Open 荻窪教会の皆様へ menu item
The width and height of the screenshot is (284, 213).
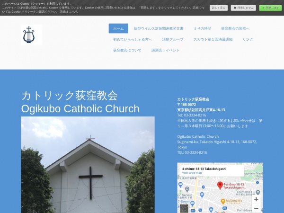pyautogui.click(x=235, y=28)
